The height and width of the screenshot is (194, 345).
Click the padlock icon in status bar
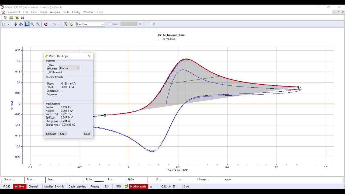tap(126, 186)
